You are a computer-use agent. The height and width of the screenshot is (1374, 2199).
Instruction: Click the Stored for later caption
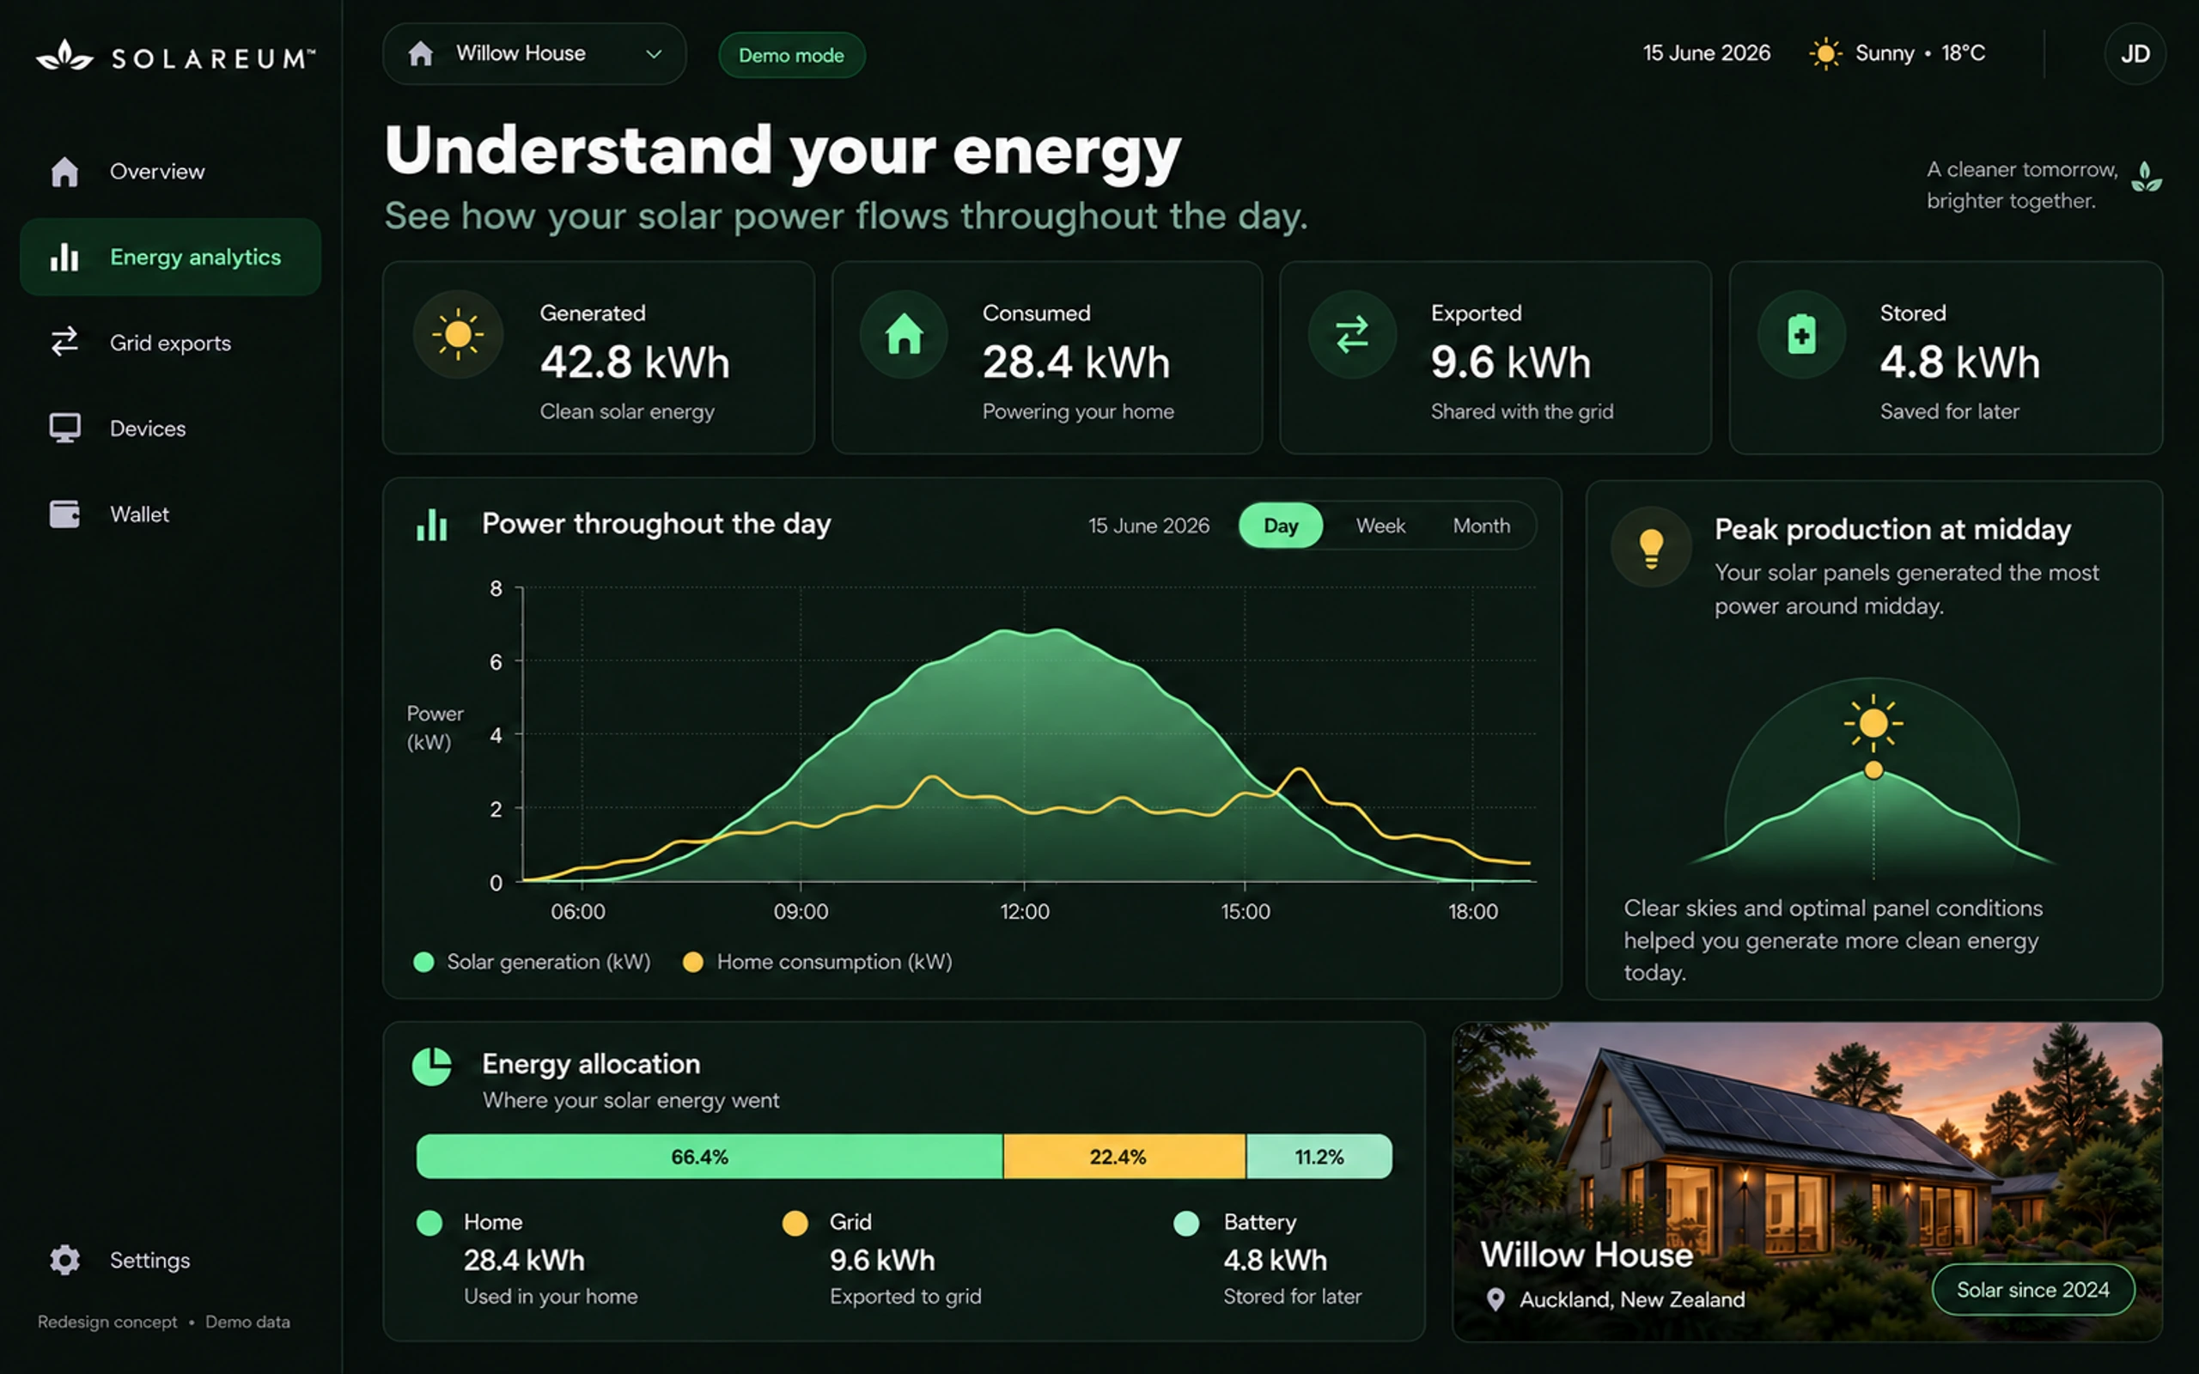[1291, 1297]
